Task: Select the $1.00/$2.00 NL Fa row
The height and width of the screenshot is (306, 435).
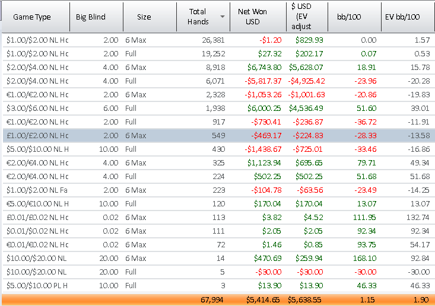Action: pos(218,190)
